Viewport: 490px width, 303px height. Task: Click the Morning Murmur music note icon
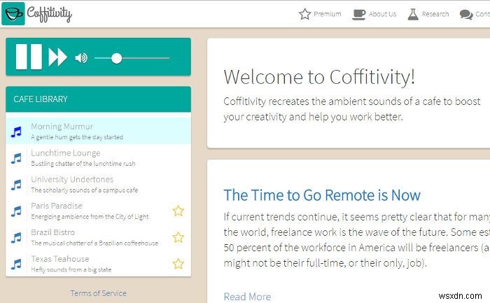pos(16,132)
